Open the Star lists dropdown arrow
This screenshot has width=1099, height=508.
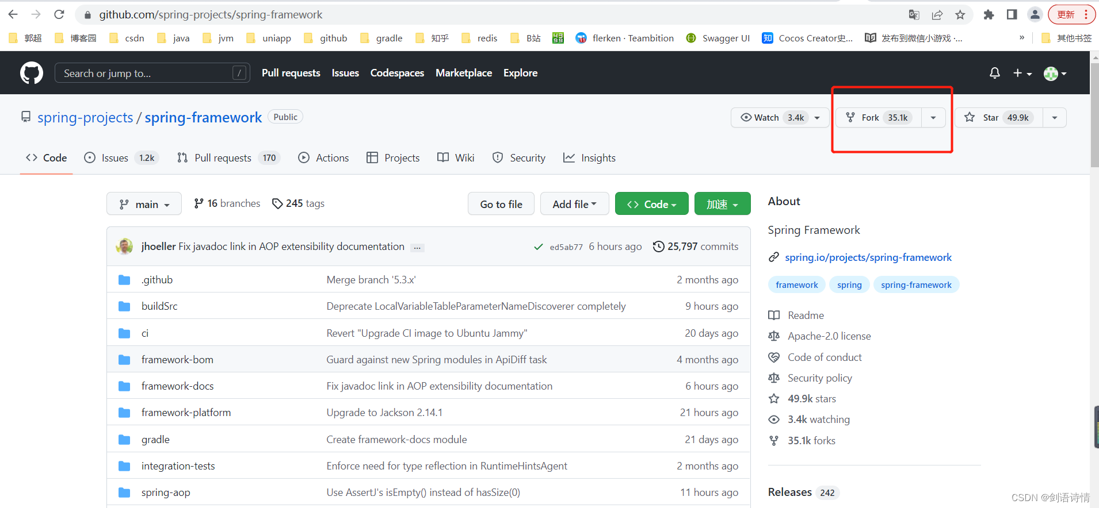(1055, 118)
